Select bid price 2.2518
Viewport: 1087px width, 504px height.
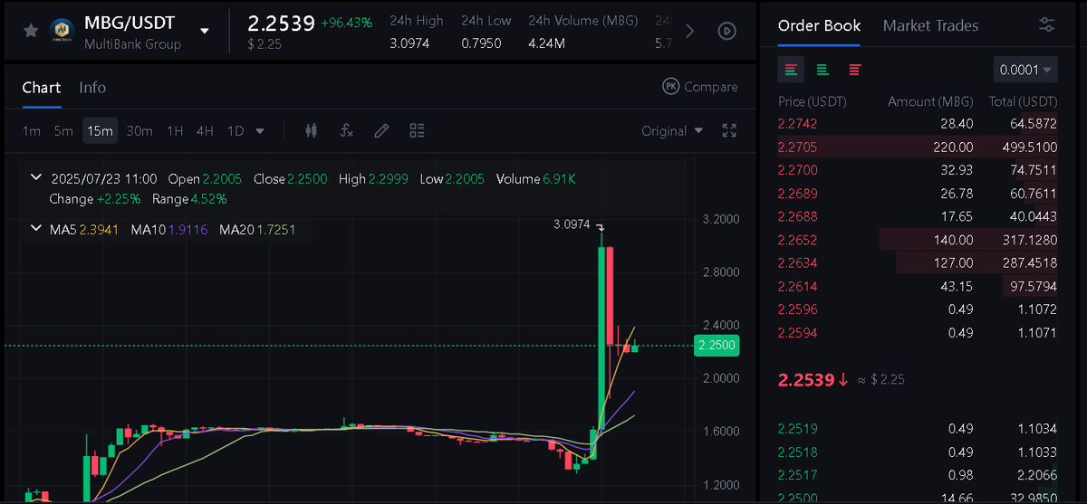click(797, 452)
